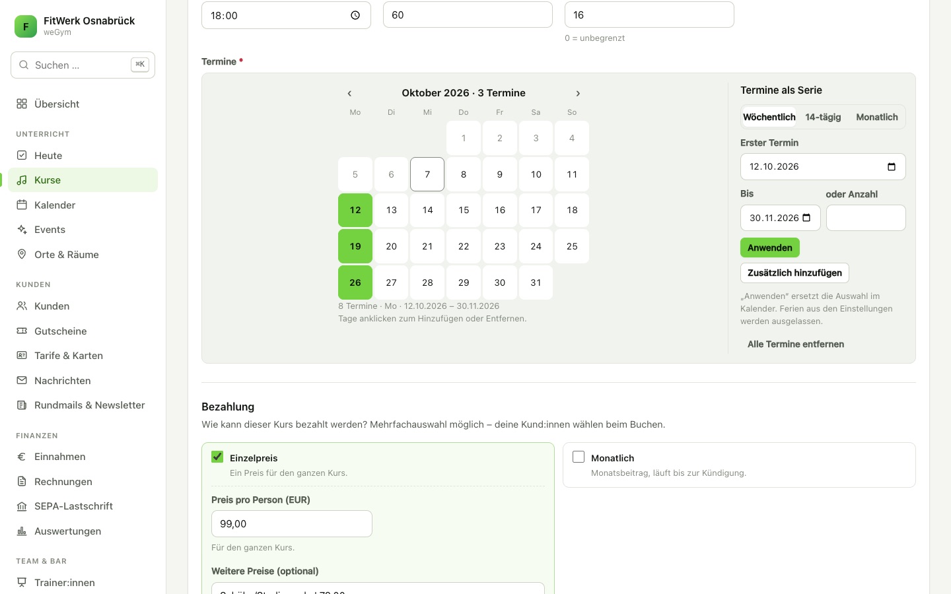Open the Auswertungen chart icon

(22, 531)
